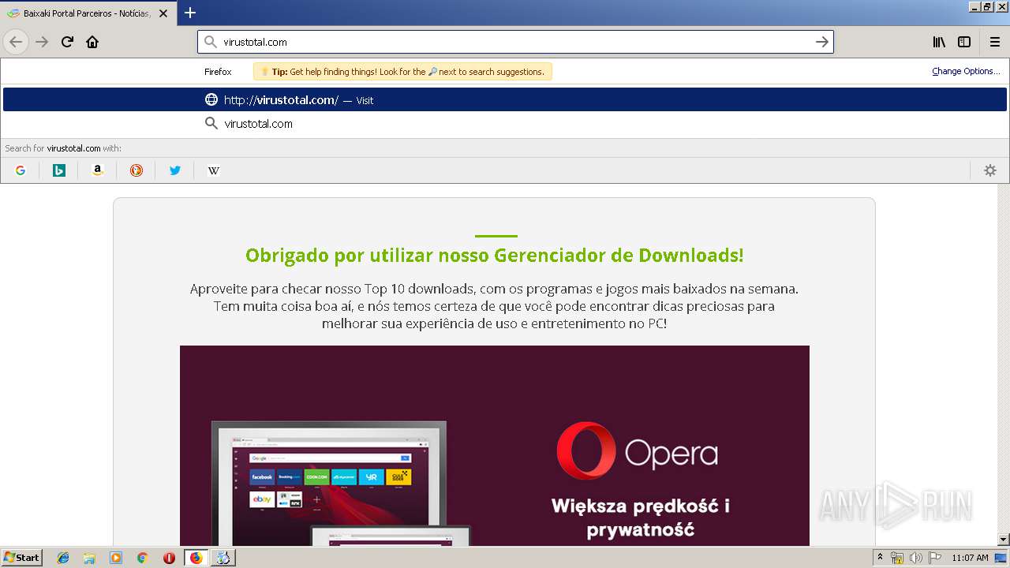Visit http://virustotal.com/ suggestion
Image resolution: width=1010 pixels, height=568 pixels.
pos(505,99)
